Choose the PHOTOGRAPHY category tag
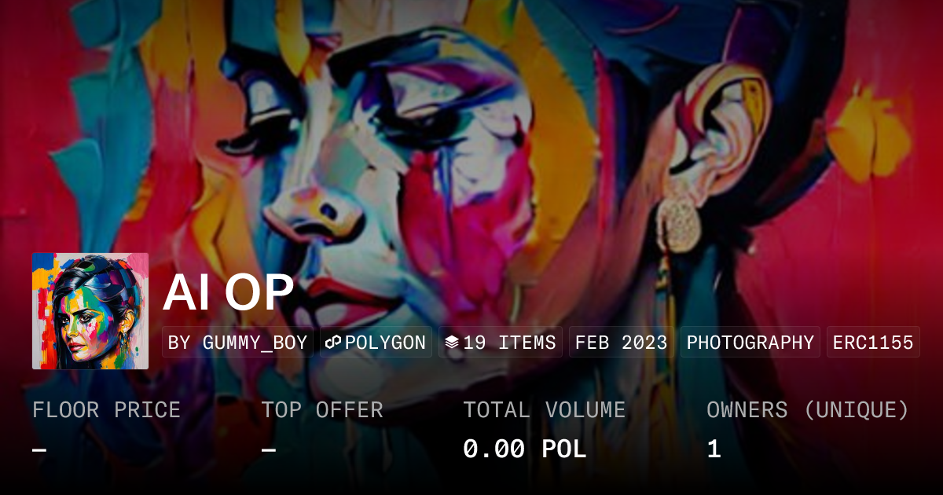 tap(750, 343)
